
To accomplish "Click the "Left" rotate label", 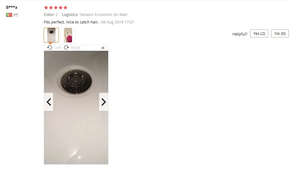I will (58, 48).
